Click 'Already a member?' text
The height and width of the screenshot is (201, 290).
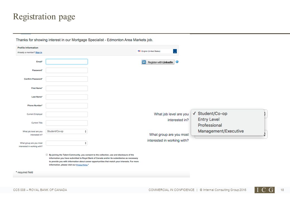tap(26, 52)
